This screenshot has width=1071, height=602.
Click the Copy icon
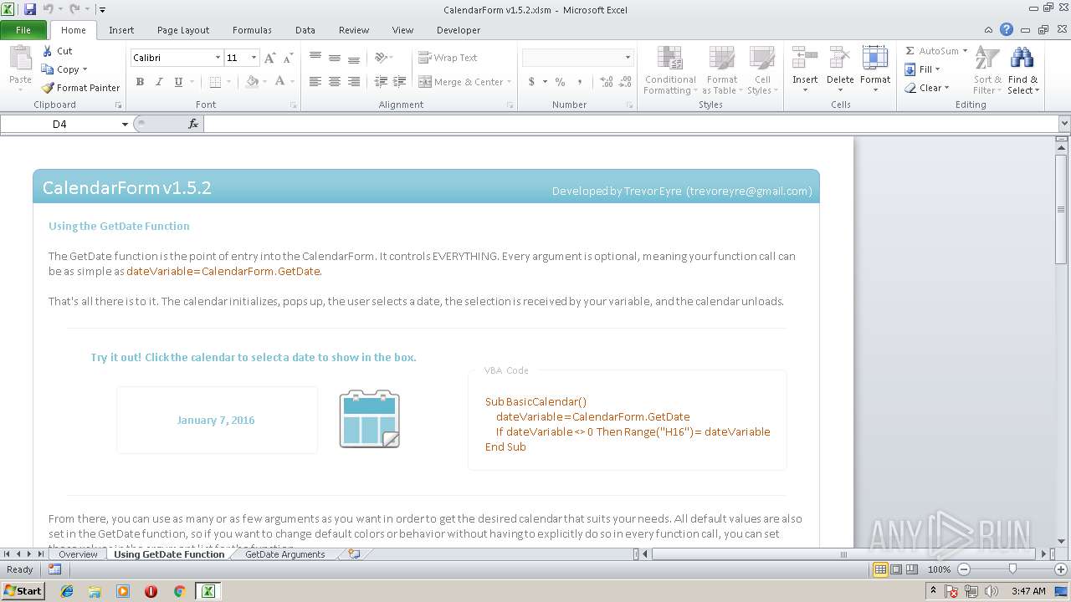[48, 69]
